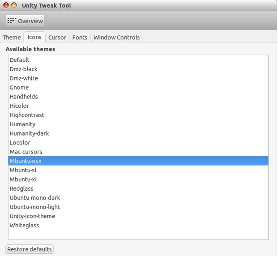The image size is (278, 256).
Task: Choose the Dmz-black theme
Action: 23,69
